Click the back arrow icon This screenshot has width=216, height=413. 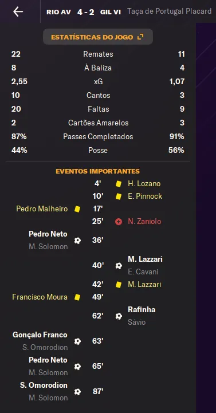[x=18, y=11]
